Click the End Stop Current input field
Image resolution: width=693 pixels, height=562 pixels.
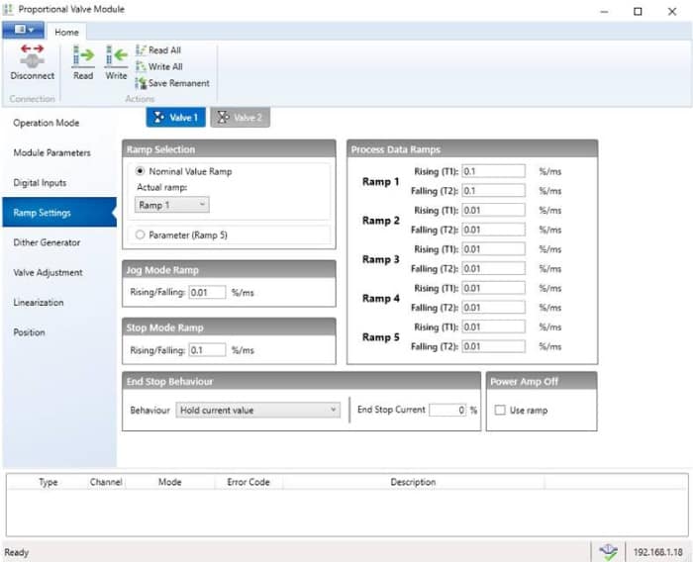pyautogui.click(x=446, y=410)
